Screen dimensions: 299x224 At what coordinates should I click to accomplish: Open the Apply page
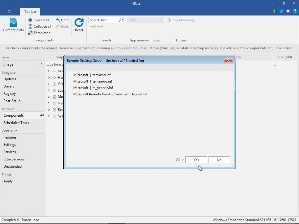23,181
